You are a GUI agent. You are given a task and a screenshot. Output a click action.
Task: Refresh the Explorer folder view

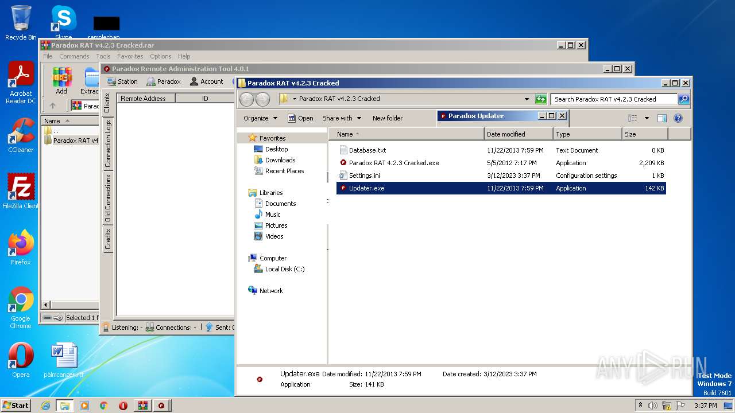541,99
